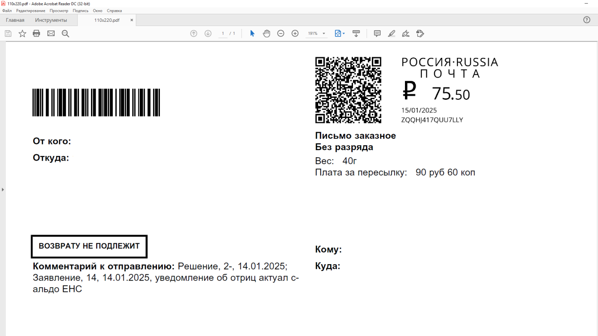598x336 pixels.
Task: Go to next page arrow
Action: [x=208, y=34]
